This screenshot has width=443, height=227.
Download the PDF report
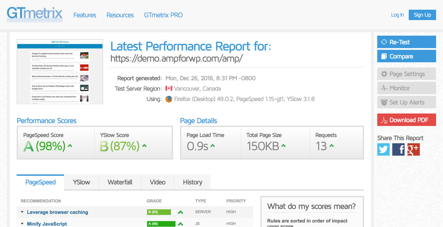coord(407,120)
